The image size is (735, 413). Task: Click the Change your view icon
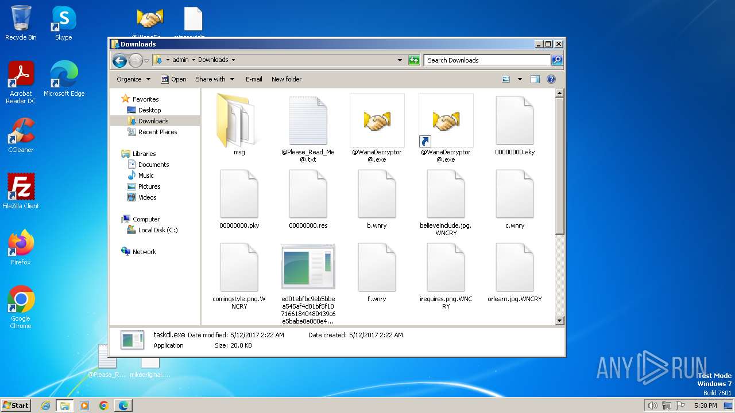(506, 79)
